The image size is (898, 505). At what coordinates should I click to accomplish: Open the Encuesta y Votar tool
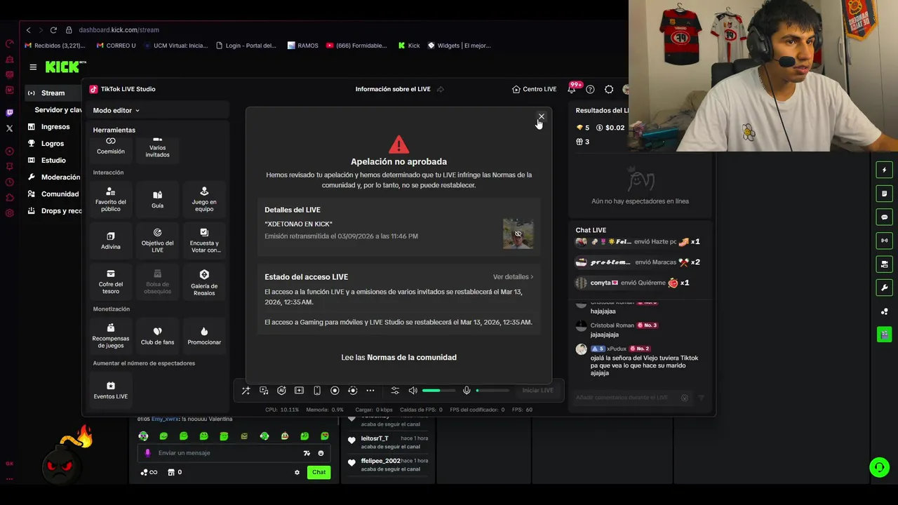(x=204, y=241)
